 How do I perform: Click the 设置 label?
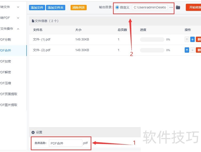pos(39,132)
